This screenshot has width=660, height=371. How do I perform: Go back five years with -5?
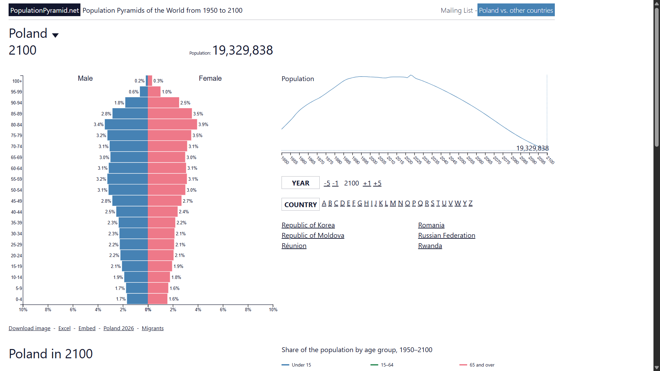327,183
